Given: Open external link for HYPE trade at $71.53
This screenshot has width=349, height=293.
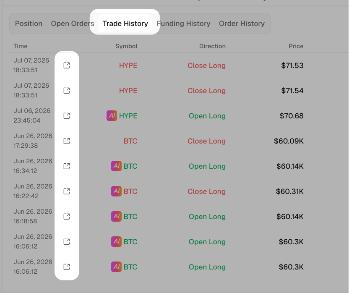Looking at the screenshot, I should [67, 65].
